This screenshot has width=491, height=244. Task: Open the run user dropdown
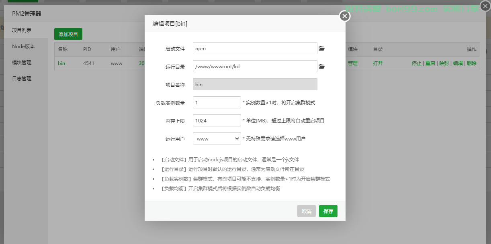217,138
